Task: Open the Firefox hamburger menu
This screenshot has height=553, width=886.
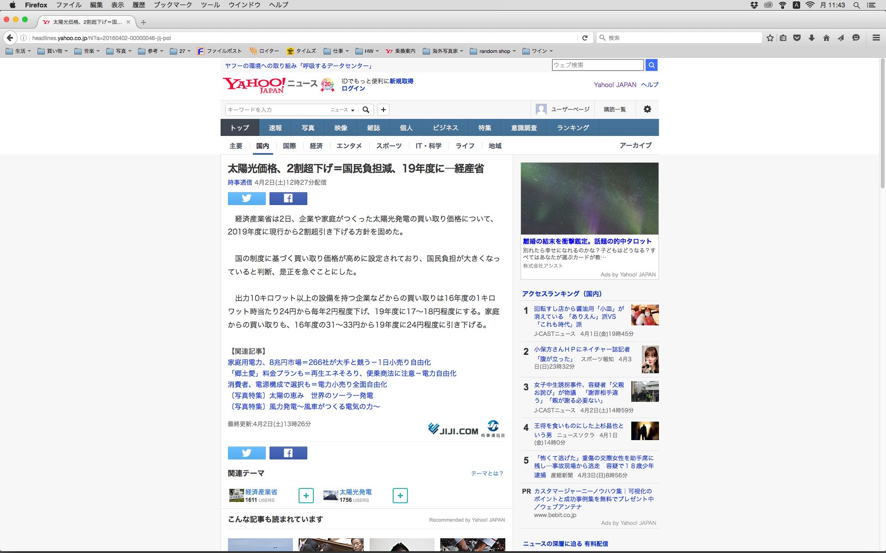Action: coord(876,38)
